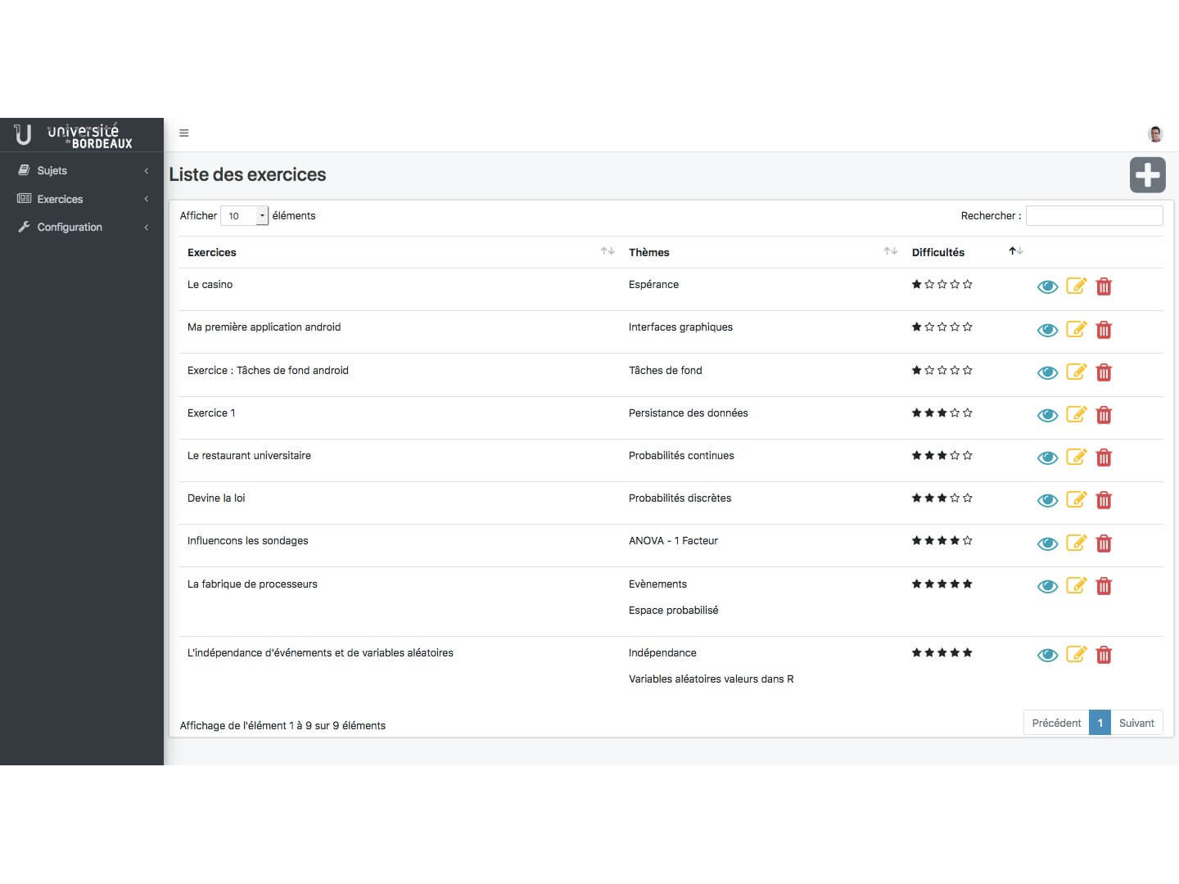Image resolution: width=1179 pixels, height=884 pixels.
Task: Click the add new exercise plus button
Action: pos(1147,175)
